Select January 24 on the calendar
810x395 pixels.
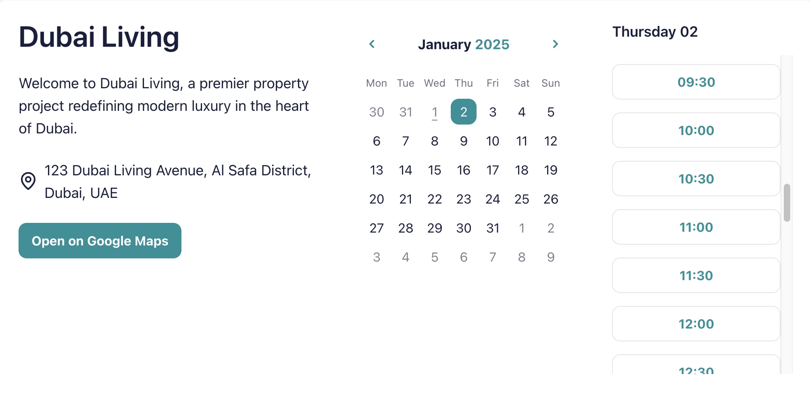(493, 199)
